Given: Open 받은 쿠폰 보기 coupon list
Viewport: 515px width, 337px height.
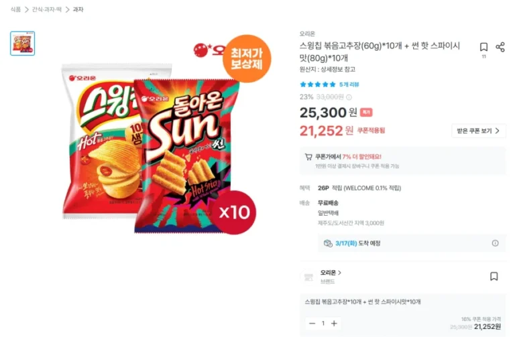Looking at the screenshot, I should (478, 131).
